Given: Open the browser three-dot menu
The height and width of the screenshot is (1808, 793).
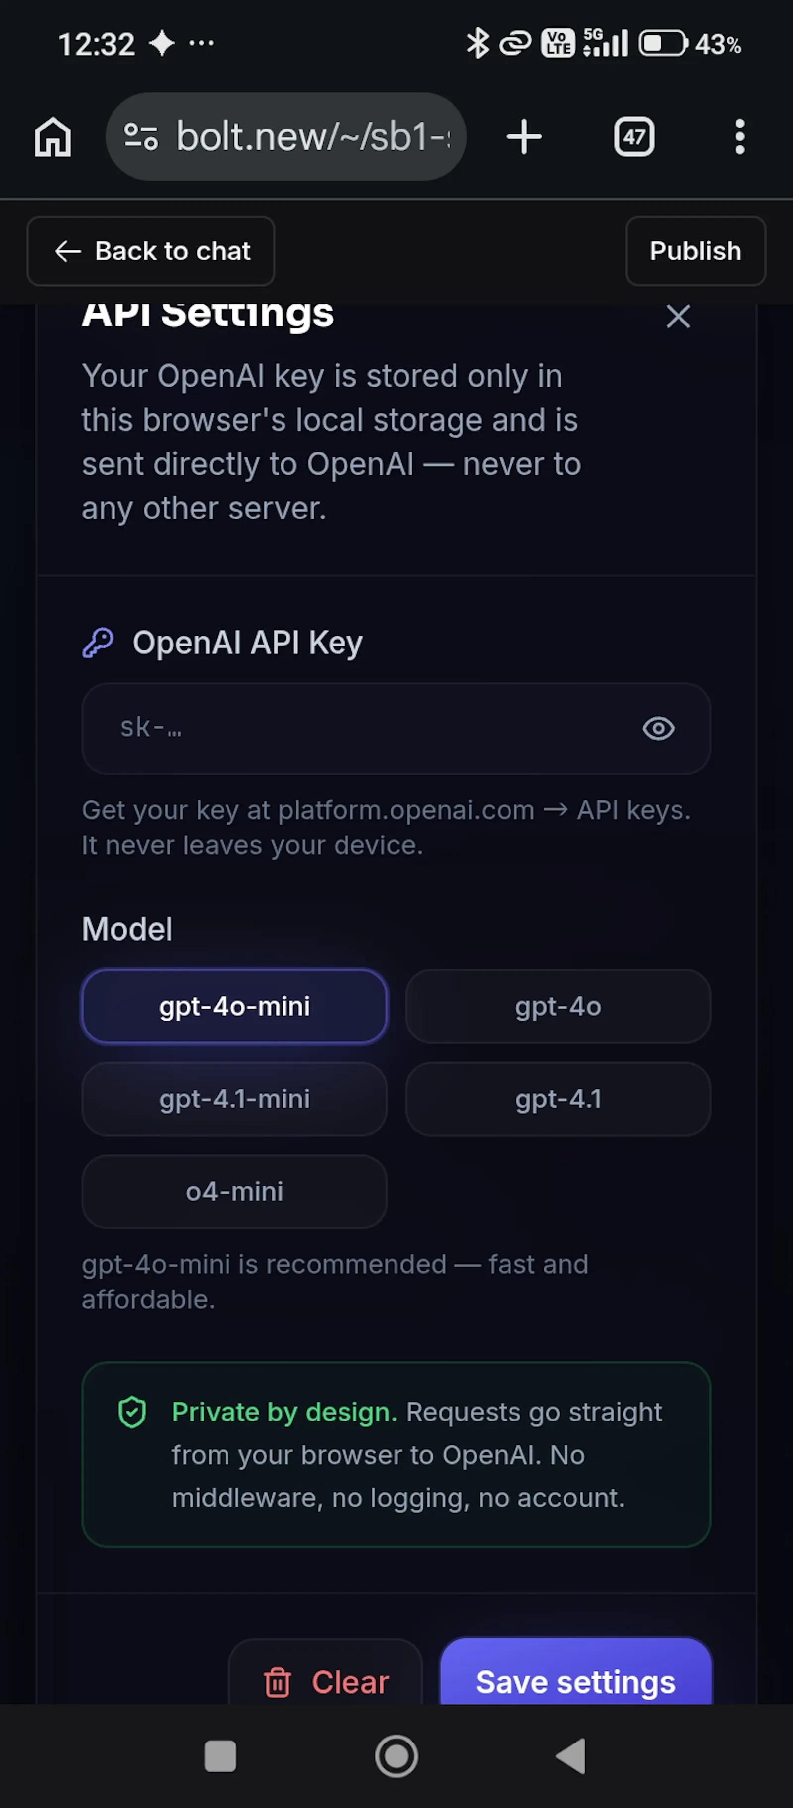Looking at the screenshot, I should click(739, 136).
